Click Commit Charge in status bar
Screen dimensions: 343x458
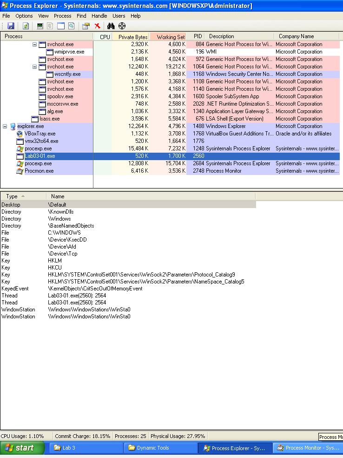click(83, 436)
